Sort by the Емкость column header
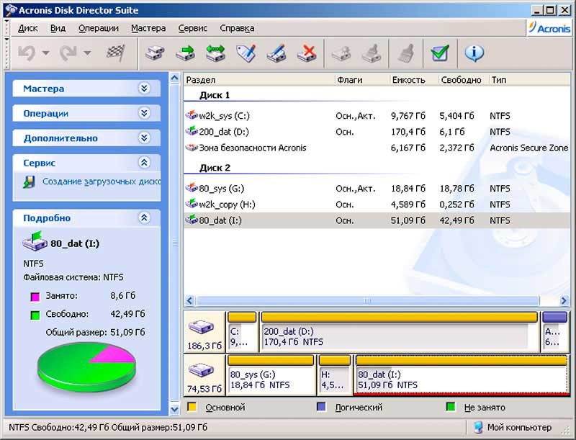This screenshot has height=440, width=576. pos(414,80)
